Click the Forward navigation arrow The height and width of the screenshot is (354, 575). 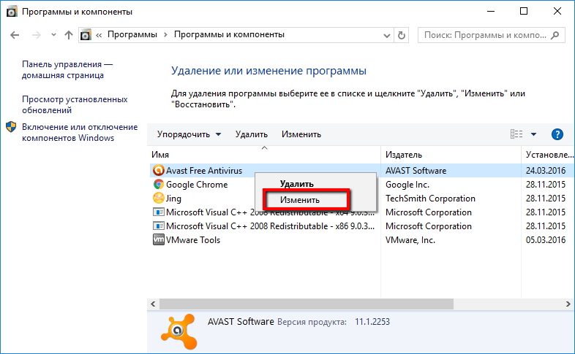coord(37,35)
